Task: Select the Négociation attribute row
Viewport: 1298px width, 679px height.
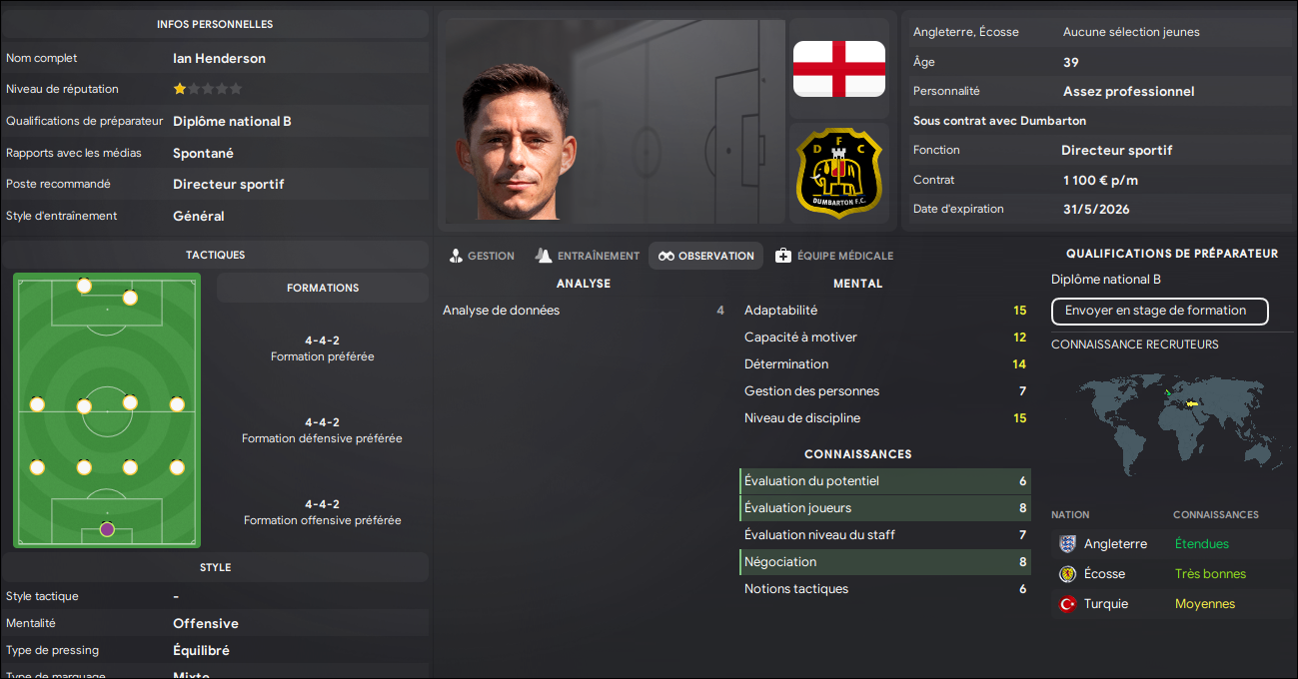Action: pyautogui.click(x=885, y=562)
